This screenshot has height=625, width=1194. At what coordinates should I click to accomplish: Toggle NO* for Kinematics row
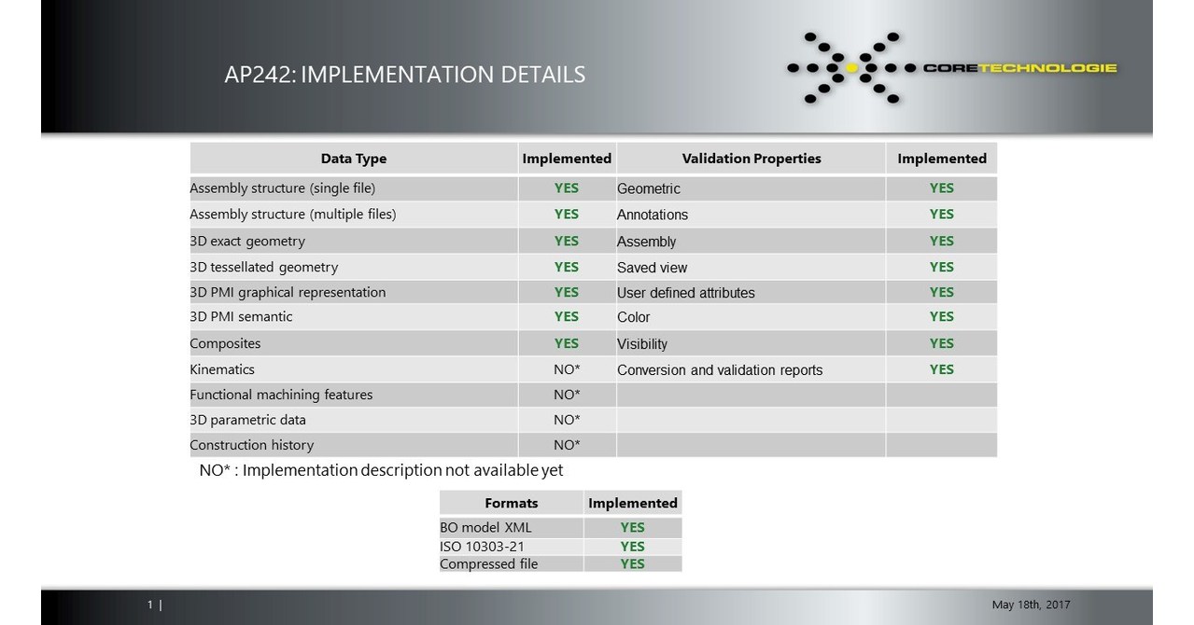tap(566, 369)
